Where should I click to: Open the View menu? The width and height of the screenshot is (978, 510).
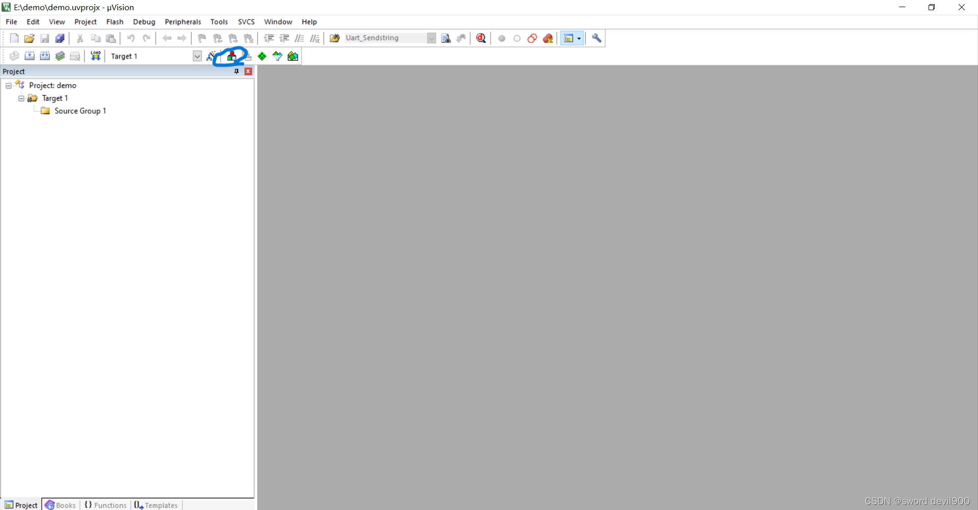tap(57, 22)
